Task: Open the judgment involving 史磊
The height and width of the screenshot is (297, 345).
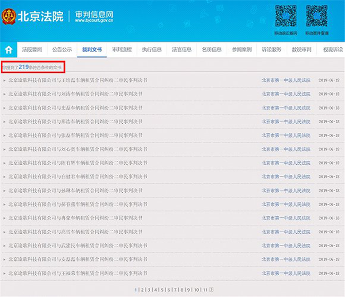Action: coord(75,108)
